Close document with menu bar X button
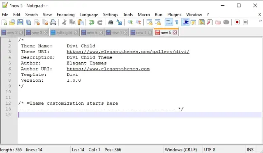The width and height of the screenshot is (263, 153). click(x=259, y=15)
